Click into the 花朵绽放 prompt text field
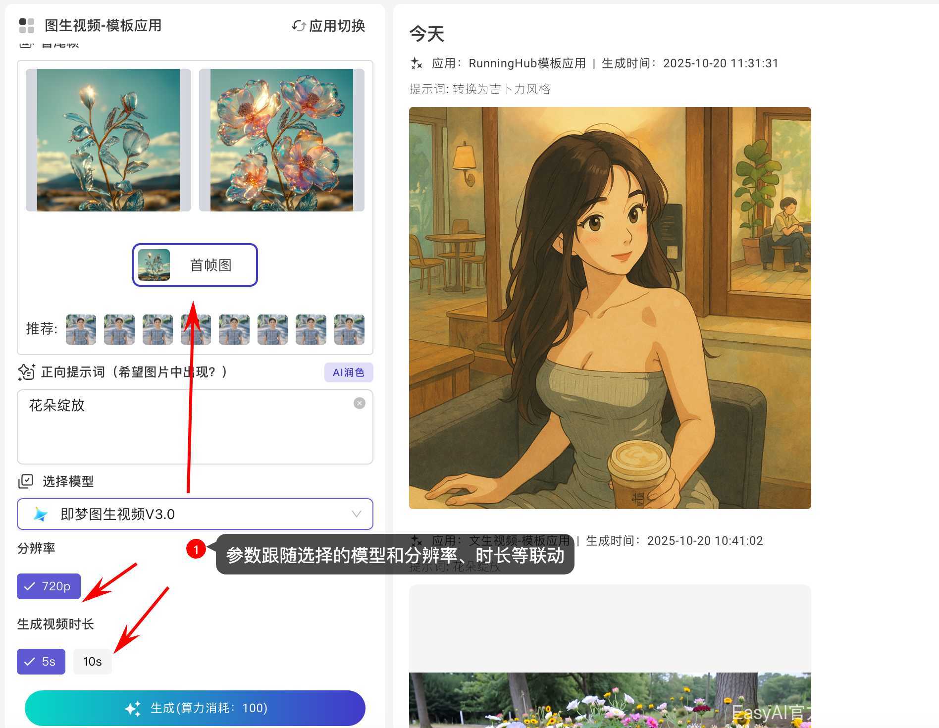The width and height of the screenshot is (939, 728). [x=188, y=431]
